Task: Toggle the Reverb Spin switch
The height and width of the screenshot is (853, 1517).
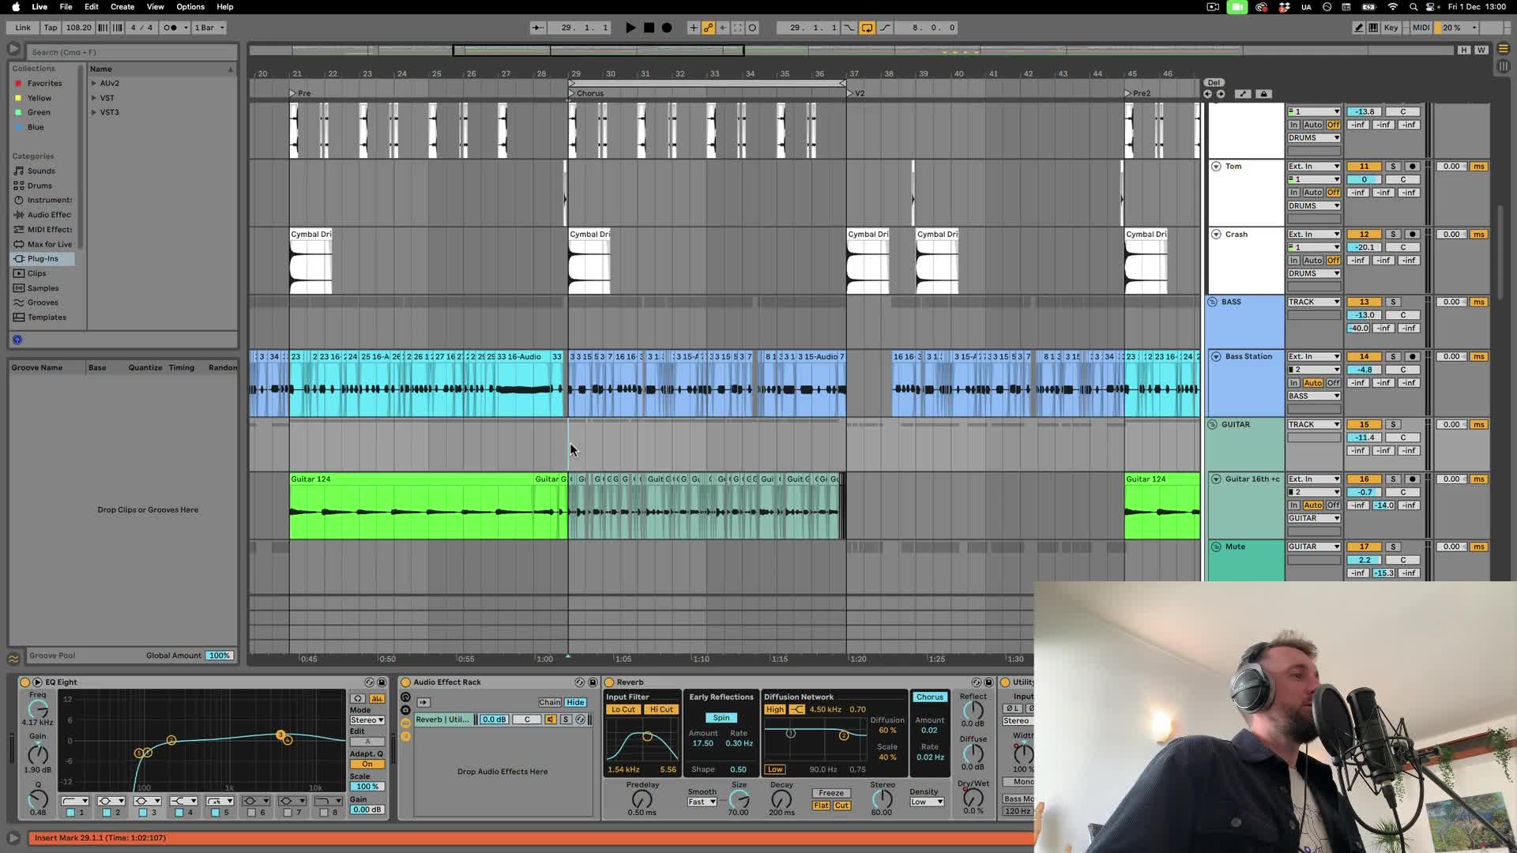Action: tap(721, 718)
